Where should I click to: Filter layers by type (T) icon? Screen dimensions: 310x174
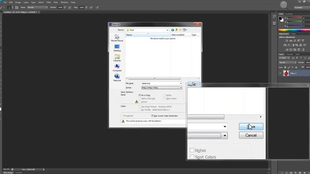[301, 58]
